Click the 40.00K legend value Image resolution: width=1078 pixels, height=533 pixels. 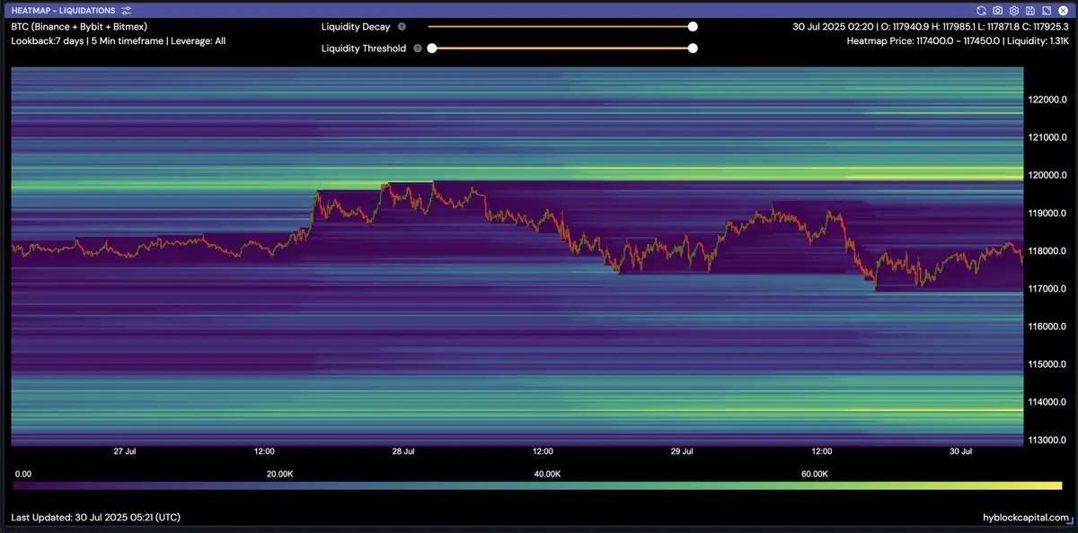547,473
